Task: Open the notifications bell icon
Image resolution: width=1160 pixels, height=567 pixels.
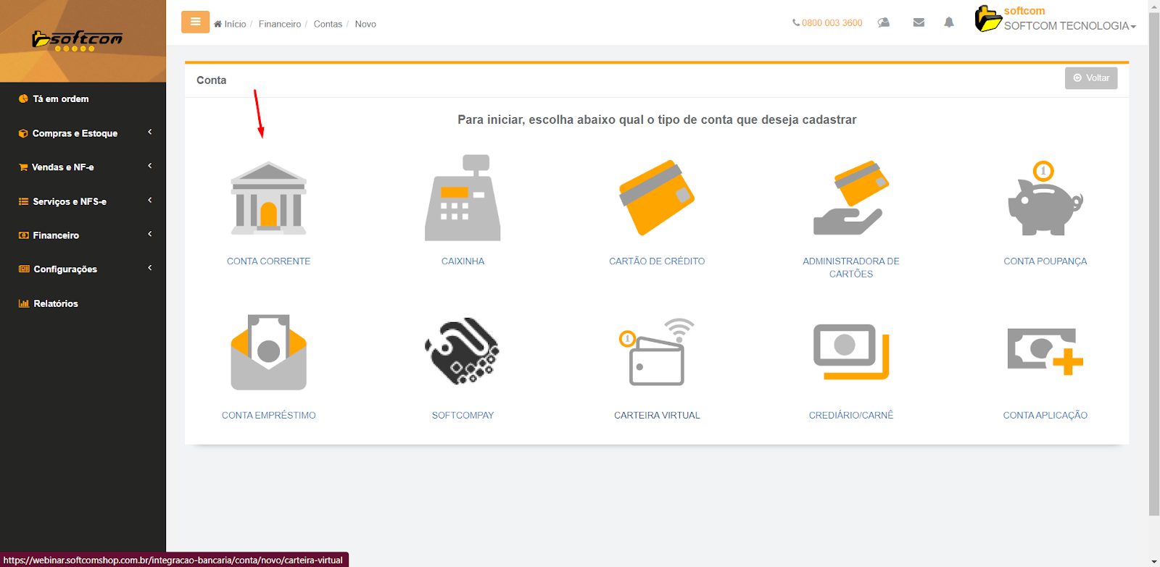Action: pos(948,22)
